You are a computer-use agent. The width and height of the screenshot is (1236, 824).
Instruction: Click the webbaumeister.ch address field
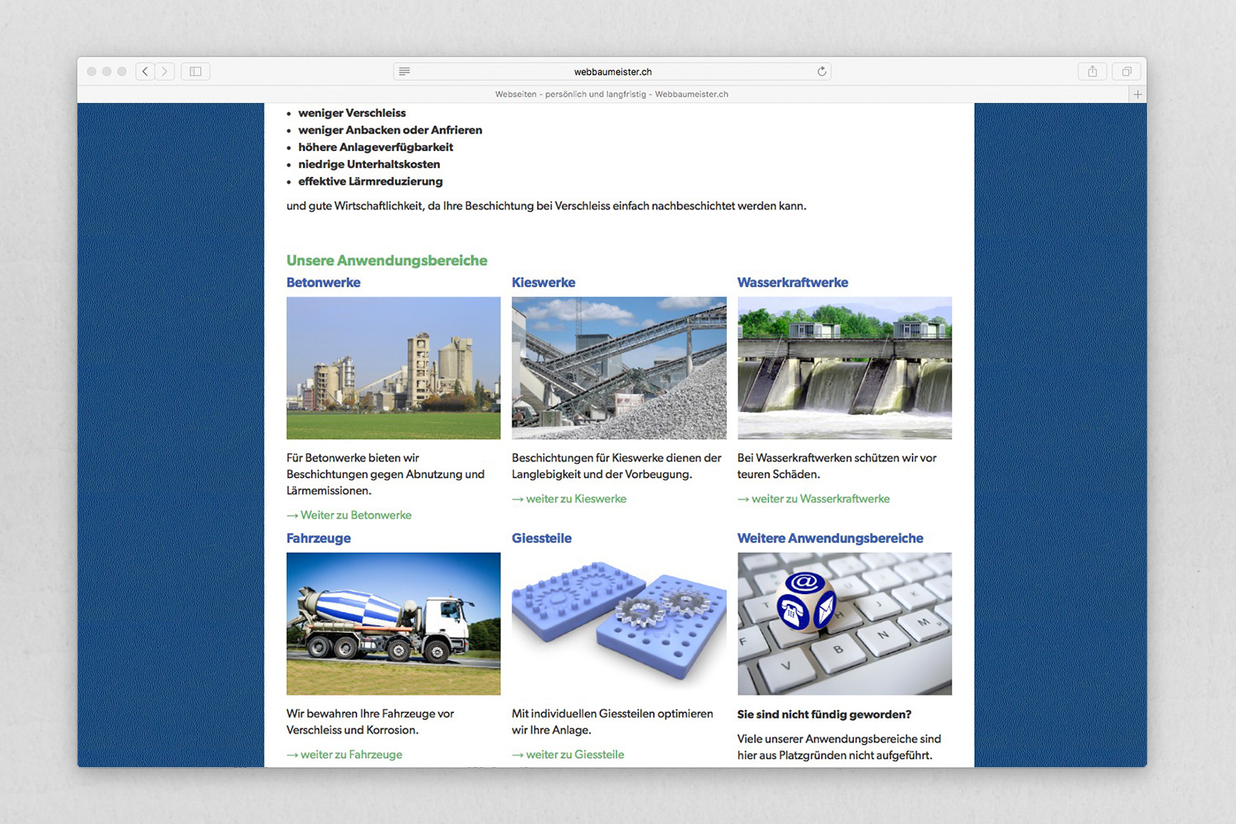612,72
